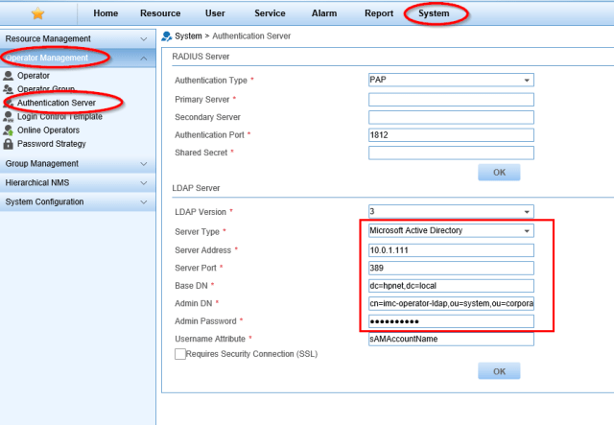
Task: Open the Report menu tab
Action: point(379,13)
